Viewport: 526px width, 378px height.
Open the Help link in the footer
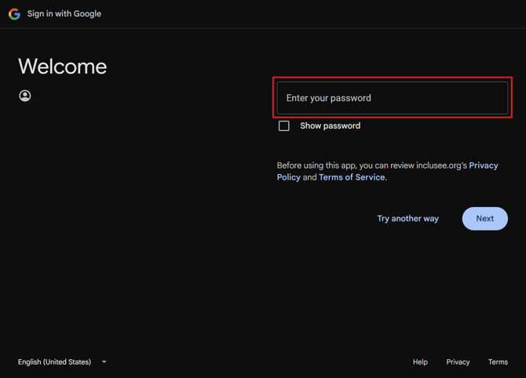point(420,362)
